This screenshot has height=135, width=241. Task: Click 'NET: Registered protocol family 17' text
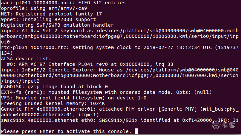(x=45, y=14)
